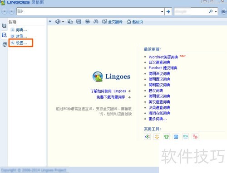Open the 简明俄汉词典 link
This screenshot has width=227, height=173.
pyautogui.click(x=159, y=96)
